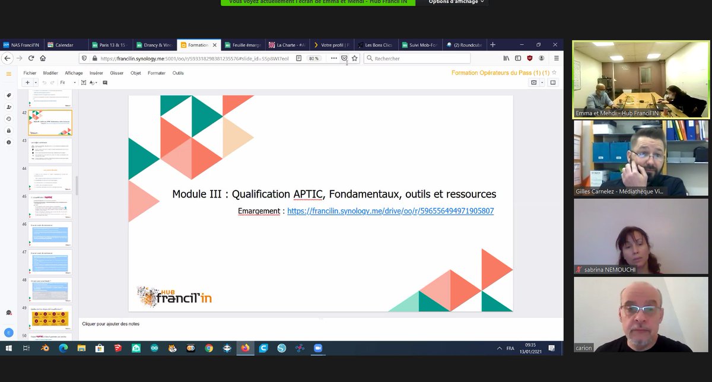Toggle the right side panel icon
This screenshot has height=382, width=712.
(552, 82)
